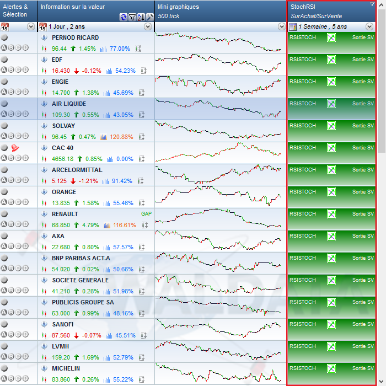This screenshot has height=386, width=386.
Task: Open the Mini graphiques column dropdown
Action: click(282, 26)
